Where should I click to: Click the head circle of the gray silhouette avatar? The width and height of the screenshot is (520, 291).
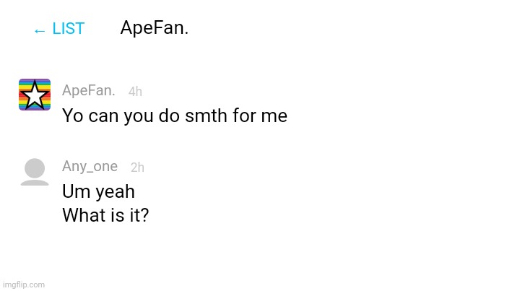(x=35, y=168)
